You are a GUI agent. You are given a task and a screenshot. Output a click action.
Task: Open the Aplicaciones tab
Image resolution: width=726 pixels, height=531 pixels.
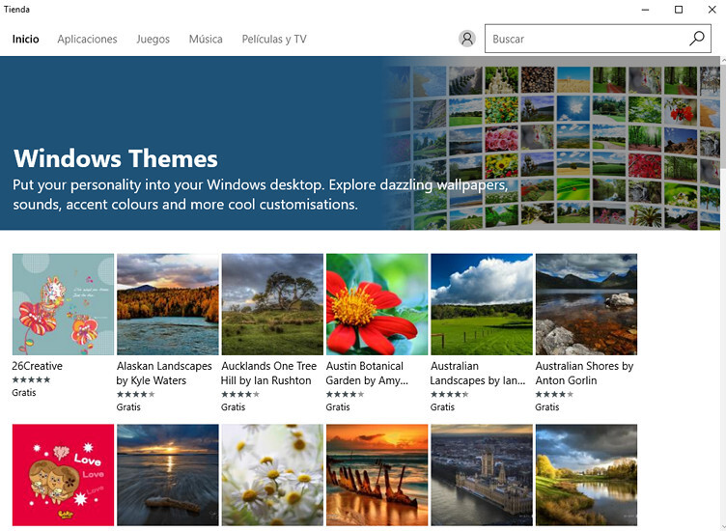tap(87, 40)
